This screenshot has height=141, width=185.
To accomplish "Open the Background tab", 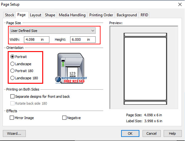I will point(127,15).
